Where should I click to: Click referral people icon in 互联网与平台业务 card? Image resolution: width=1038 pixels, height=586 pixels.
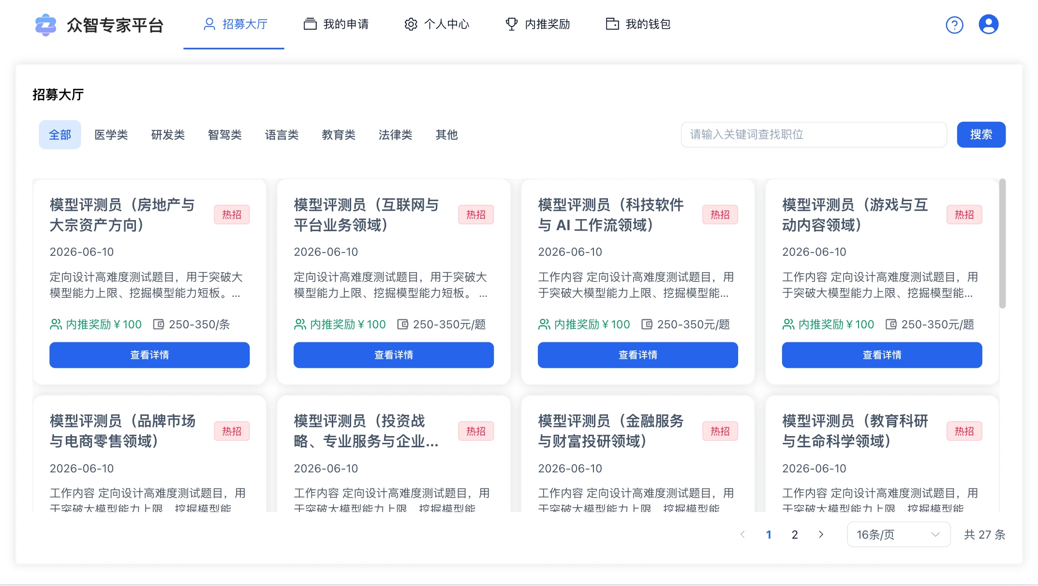300,324
